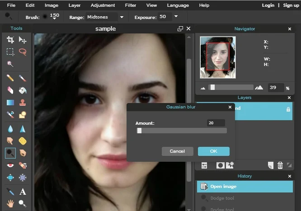The width and height of the screenshot is (301, 211).
Task: Open the View menu
Action: tap(151, 5)
